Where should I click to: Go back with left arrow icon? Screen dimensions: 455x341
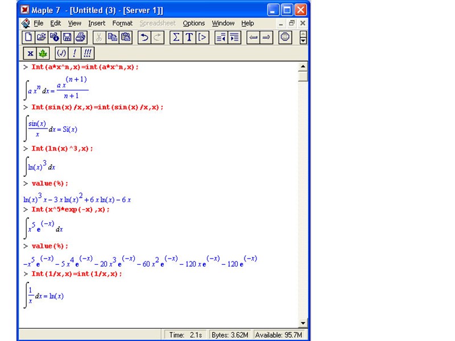coord(253,38)
